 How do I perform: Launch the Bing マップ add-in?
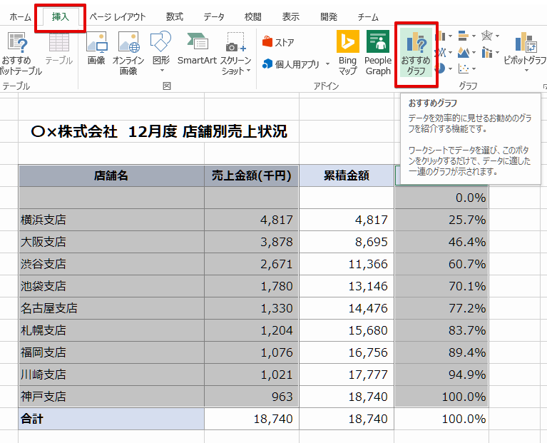click(348, 53)
